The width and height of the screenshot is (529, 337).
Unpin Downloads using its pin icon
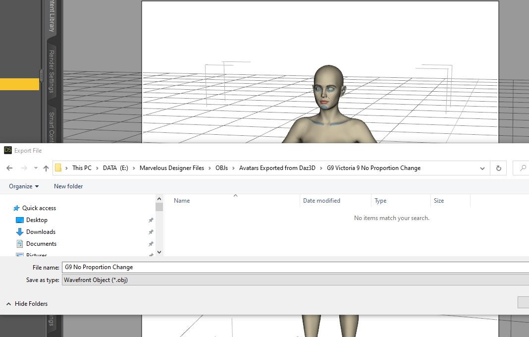tap(151, 232)
